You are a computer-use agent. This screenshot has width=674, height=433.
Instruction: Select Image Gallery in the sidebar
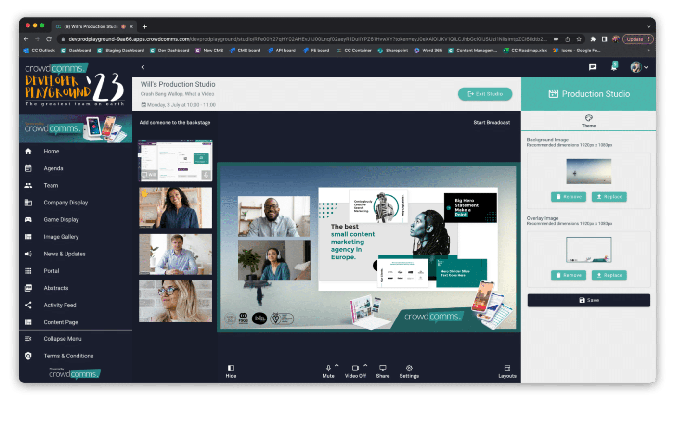click(60, 236)
